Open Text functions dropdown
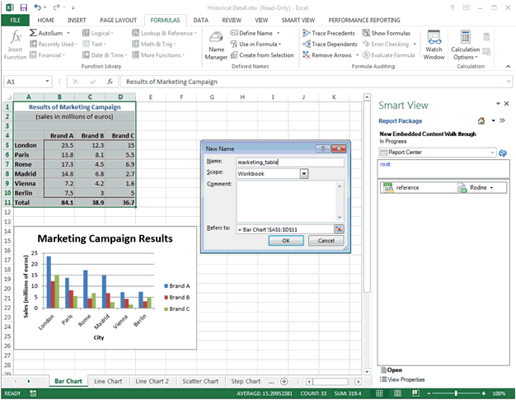 tap(94, 44)
